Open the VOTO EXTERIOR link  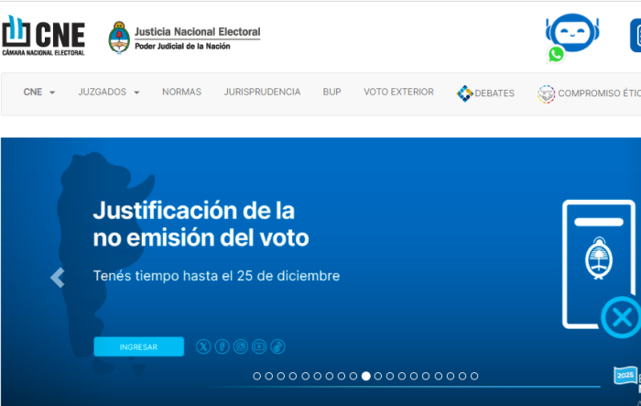point(398,93)
